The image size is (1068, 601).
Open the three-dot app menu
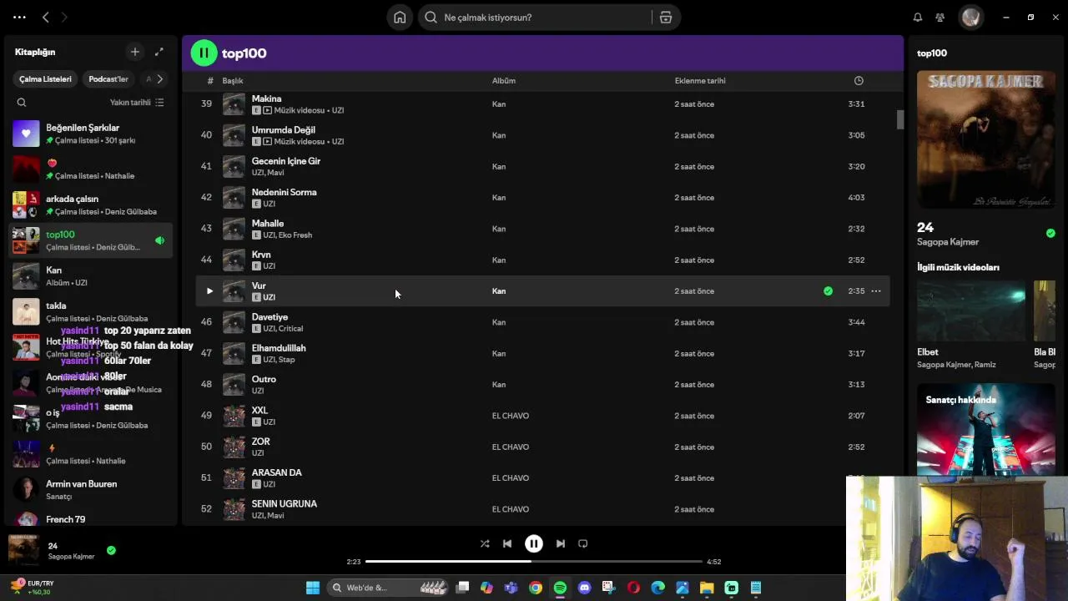19,17
